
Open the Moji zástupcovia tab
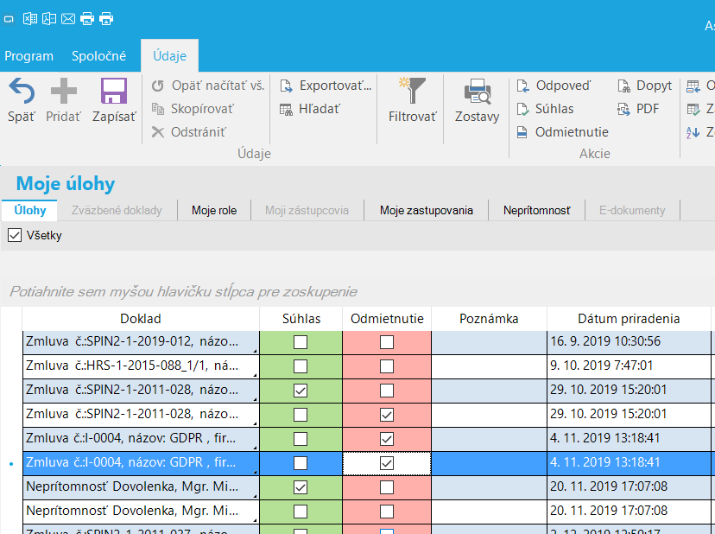[307, 211]
